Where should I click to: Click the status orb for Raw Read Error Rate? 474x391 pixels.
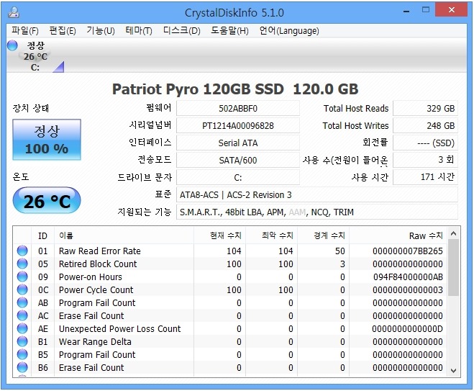pyautogui.click(x=22, y=251)
